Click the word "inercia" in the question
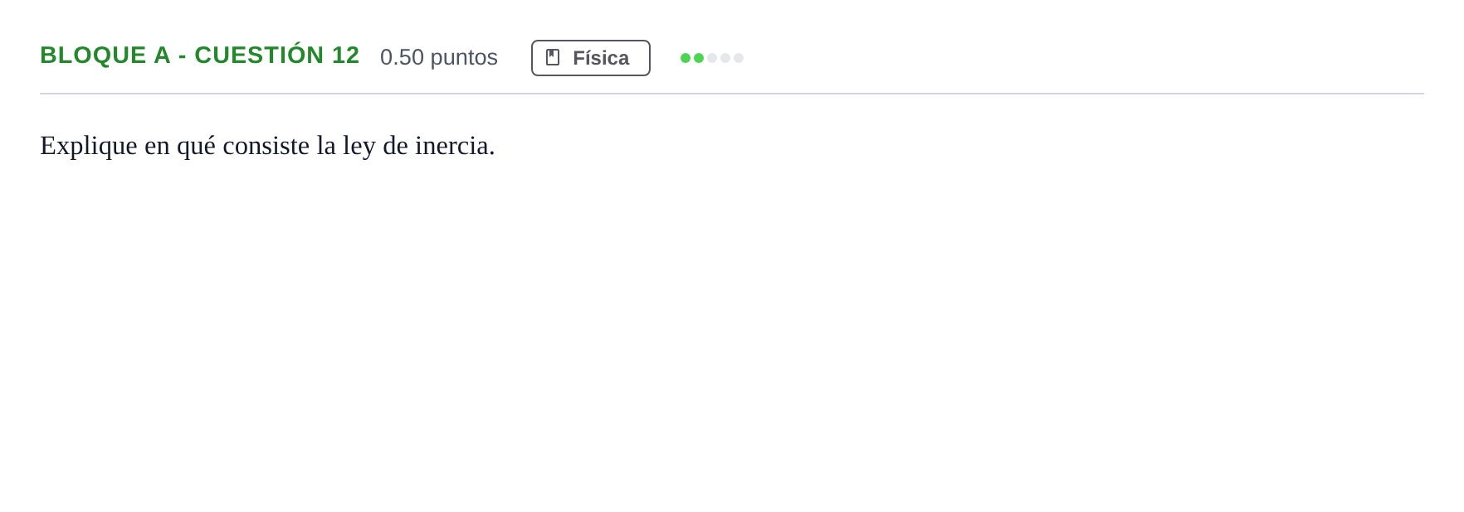This screenshot has height=512, width=1464. point(455,146)
